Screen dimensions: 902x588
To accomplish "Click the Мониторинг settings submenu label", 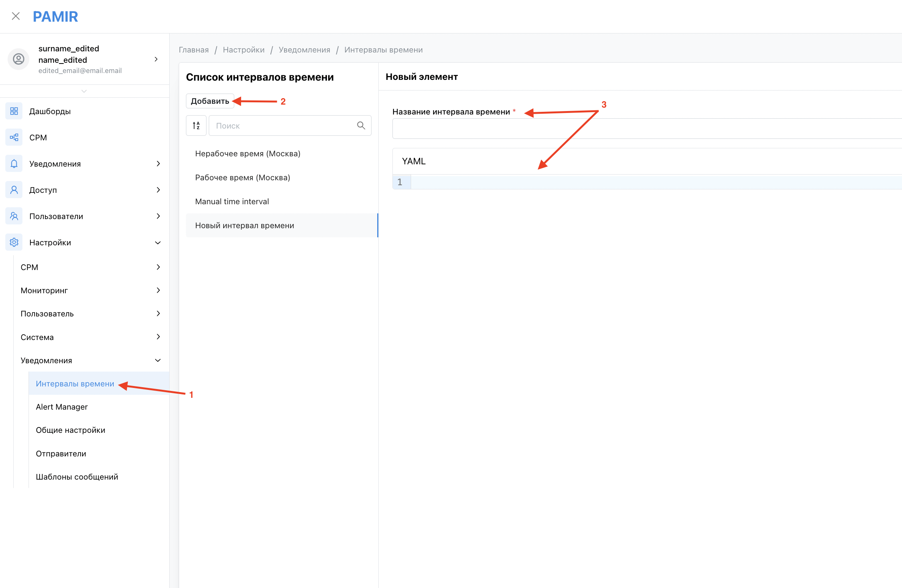I will (44, 290).
